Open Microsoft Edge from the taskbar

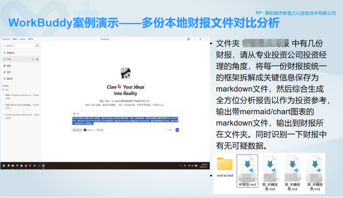[x=17, y=166]
